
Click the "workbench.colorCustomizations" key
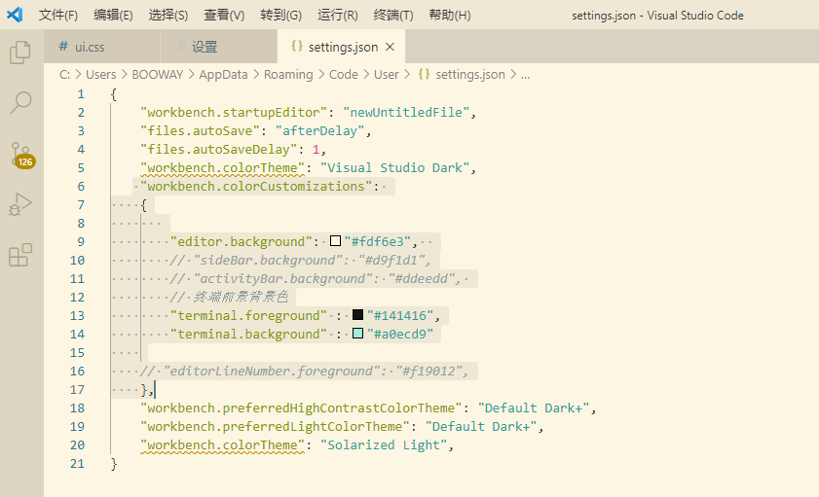click(x=256, y=187)
